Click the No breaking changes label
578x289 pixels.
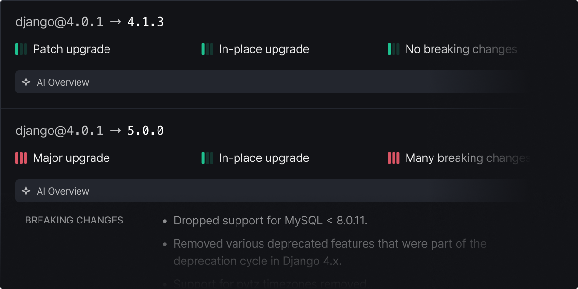point(461,49)
